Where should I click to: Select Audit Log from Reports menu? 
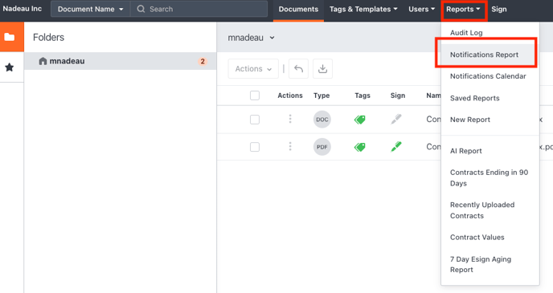click(466, 33)
